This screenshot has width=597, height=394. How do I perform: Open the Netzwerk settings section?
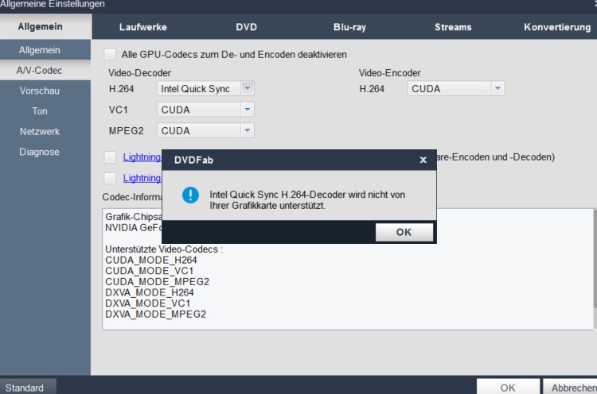[x=45, y=131]
